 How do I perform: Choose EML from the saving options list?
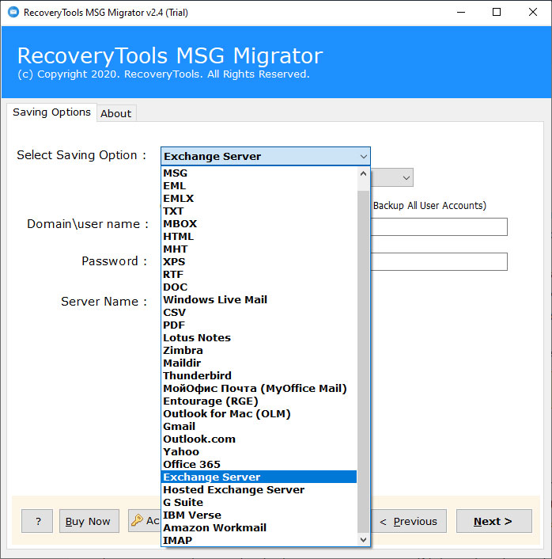point(259,186)
